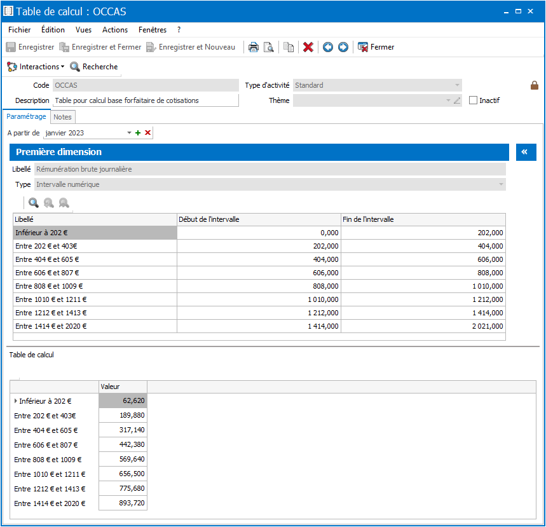Viewport: 546px width, 527px height.
Task: Click the end value 2 021,000 cell
Action: (x=423, y=326)
